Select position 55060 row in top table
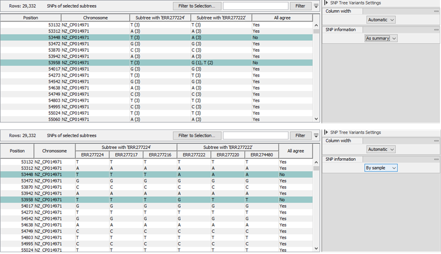 tap(157, 120)
